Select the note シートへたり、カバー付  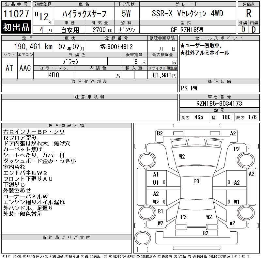pyautogui.click(x=34, y=155)
